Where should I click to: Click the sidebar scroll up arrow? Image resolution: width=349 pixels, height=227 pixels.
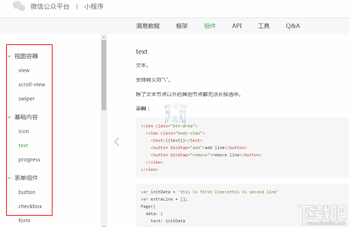tap(104, 37)
